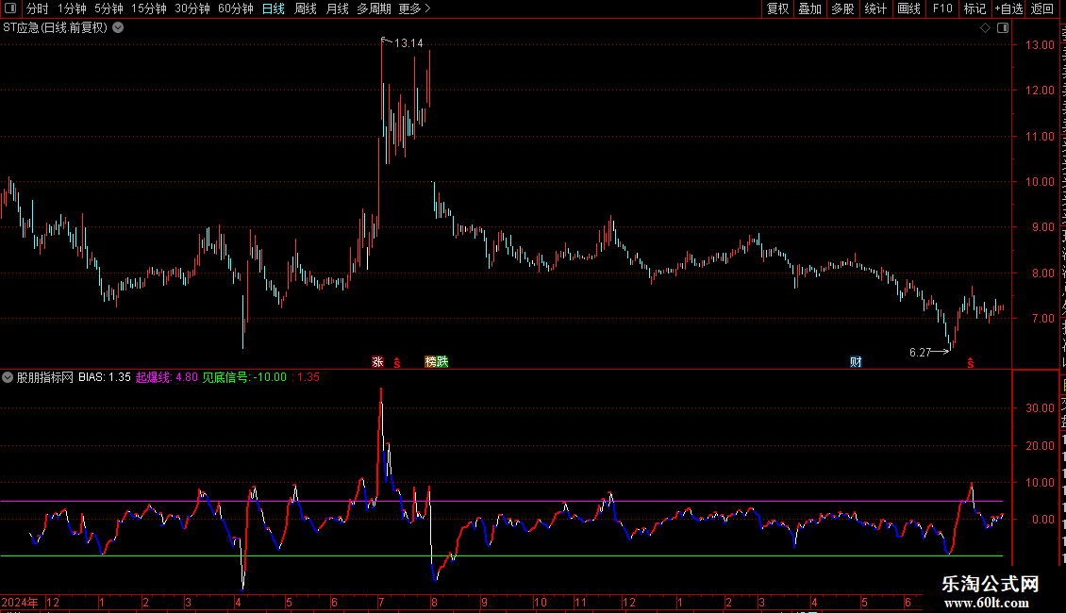
Task: Switch to 月线 monthly chart
Action: pyautogui.click(x=337, y=8)
